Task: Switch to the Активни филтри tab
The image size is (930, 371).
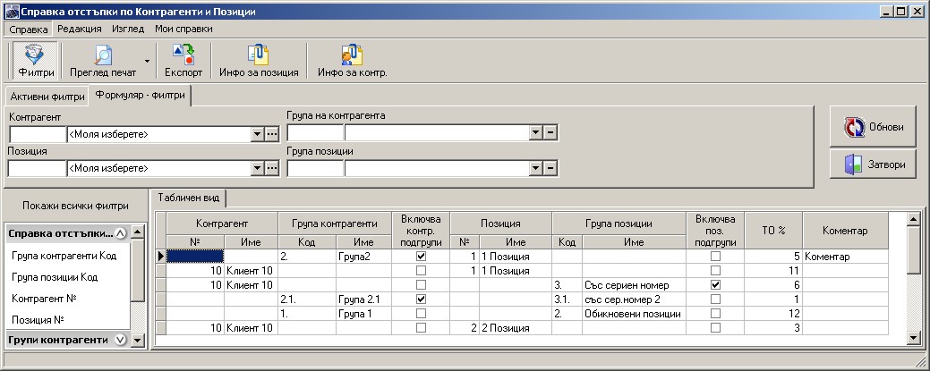Action: coord(47,97)
